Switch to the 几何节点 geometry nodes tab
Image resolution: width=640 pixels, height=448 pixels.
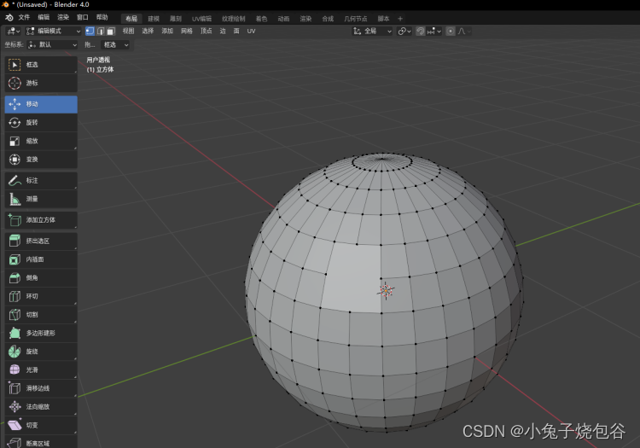coord(356,19)
